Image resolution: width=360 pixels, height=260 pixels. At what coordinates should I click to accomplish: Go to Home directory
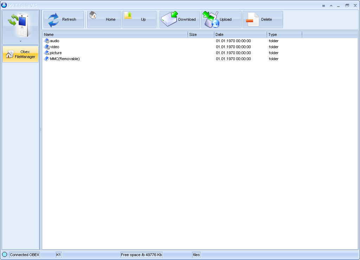(104, 19)
